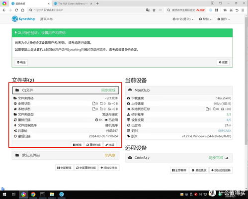Click 确定 button in GUI authentication notice
Image resolution: width=248 pixels, height=199 pixels.
point(21,62)
